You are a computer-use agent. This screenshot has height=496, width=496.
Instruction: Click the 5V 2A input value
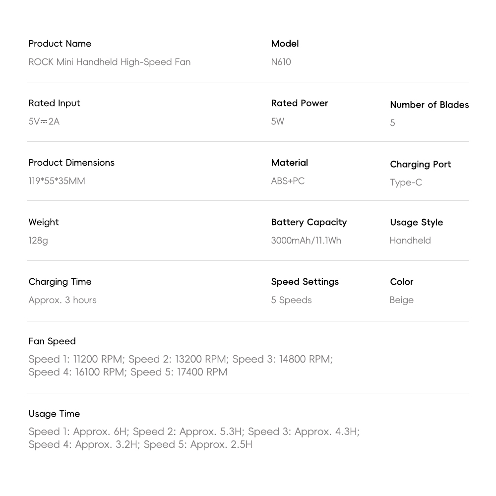point(44,122)
